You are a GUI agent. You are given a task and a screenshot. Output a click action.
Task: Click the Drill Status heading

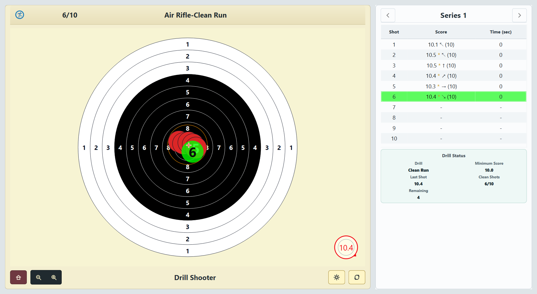454,155
